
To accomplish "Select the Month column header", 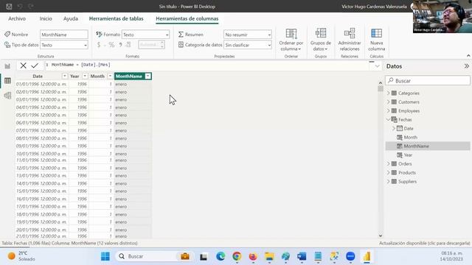I will 97,77.
